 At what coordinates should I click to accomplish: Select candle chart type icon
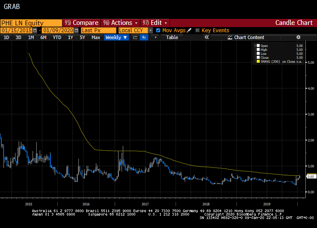point(144,37)
